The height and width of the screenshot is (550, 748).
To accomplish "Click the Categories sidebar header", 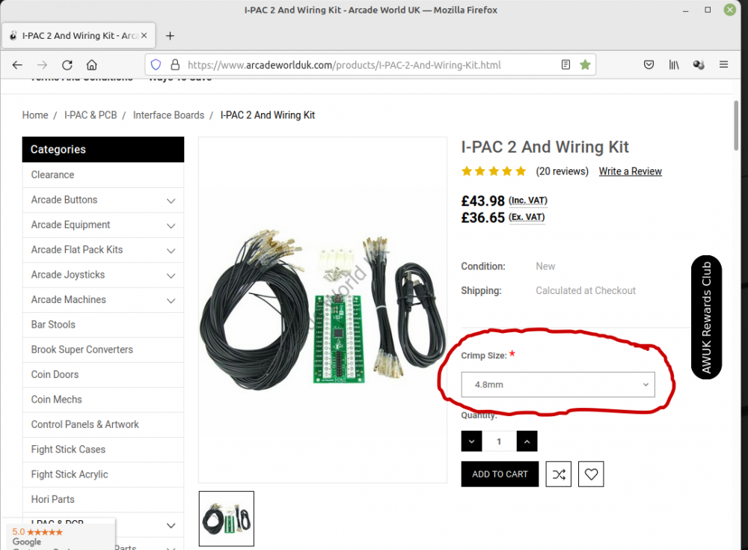I will pyautogui.click(x=103, y=150).
